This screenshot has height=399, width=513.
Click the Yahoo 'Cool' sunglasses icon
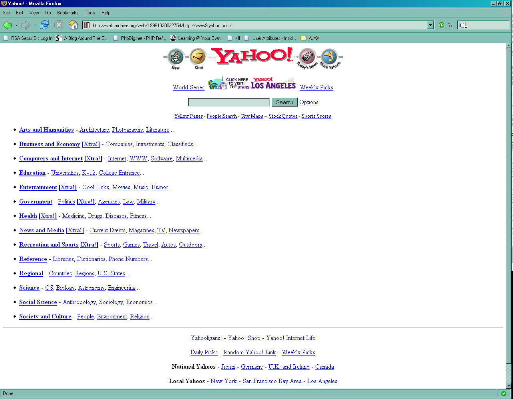pyautogui.click(x=198, y=59)
